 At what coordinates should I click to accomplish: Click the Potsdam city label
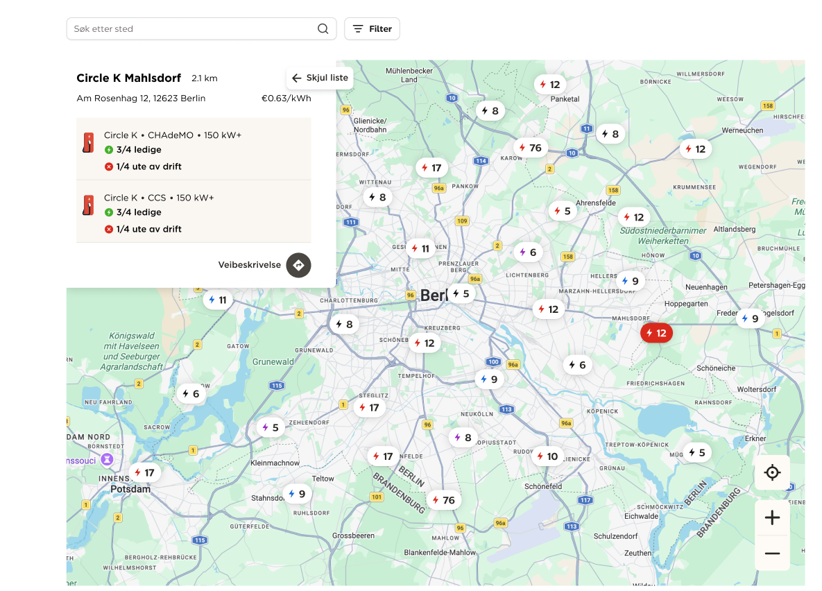coord(130,489)
